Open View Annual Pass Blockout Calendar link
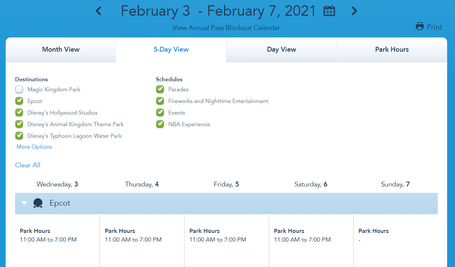 click(x=226, y=28)
